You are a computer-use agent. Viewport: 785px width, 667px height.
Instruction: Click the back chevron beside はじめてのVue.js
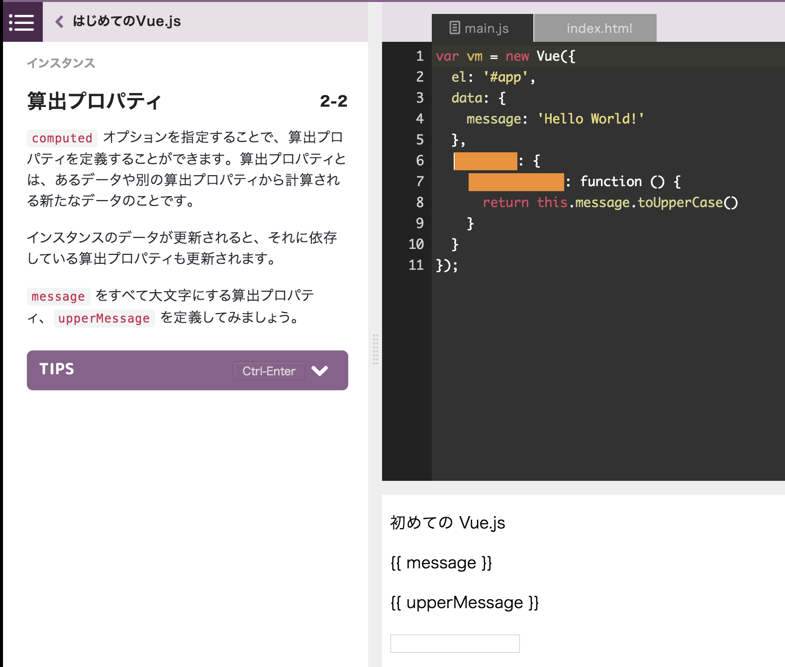click(x=59, y=21)
